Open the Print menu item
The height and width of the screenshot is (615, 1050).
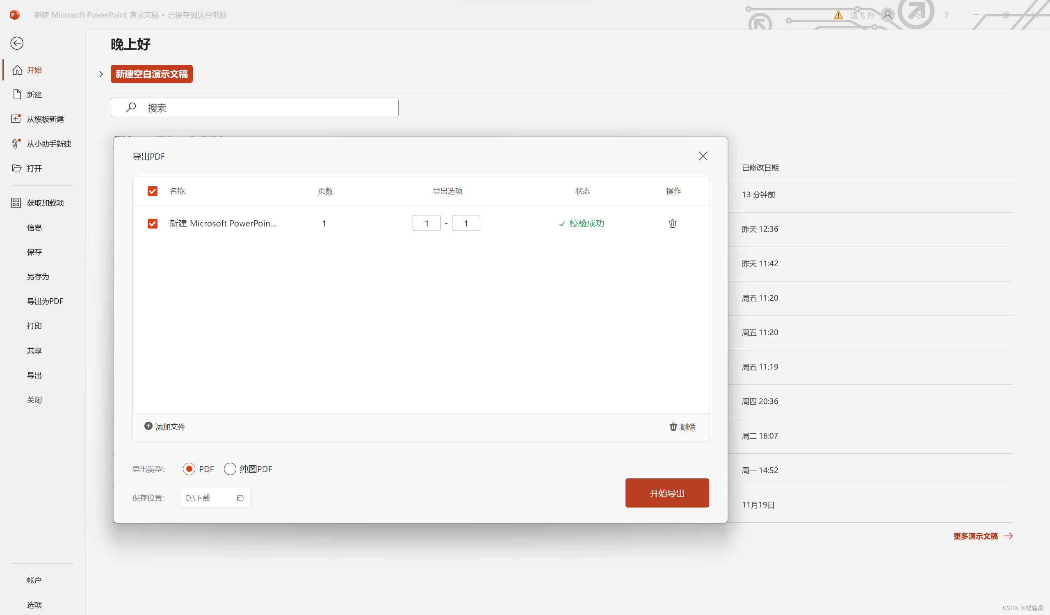tap(34, 326)
